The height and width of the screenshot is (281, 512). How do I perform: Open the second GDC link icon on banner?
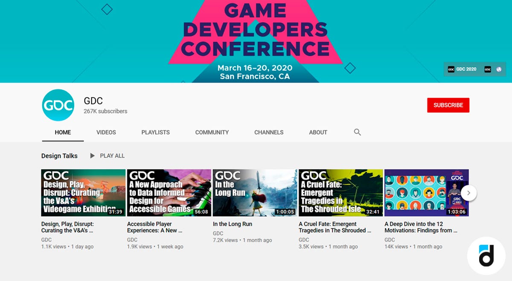coord(488,69)
